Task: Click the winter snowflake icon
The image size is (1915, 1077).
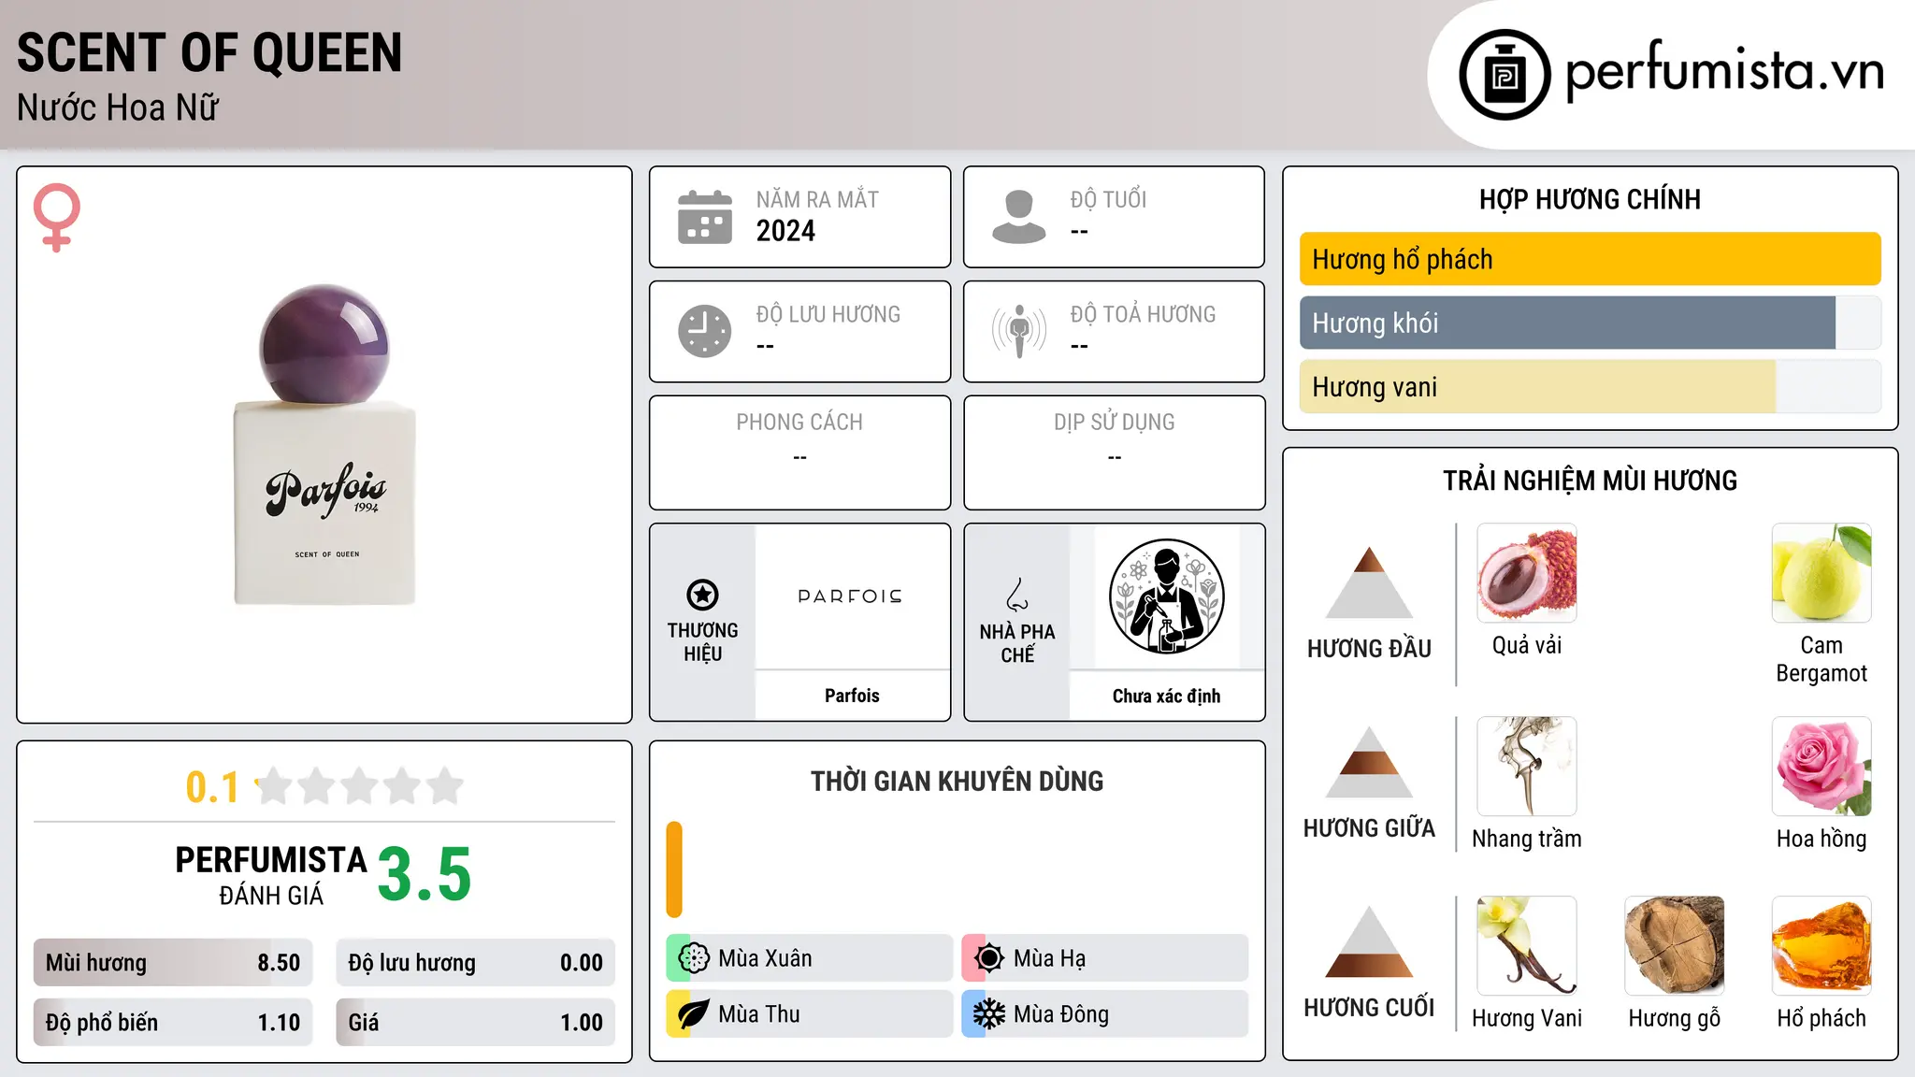Action: [989, 1014]
